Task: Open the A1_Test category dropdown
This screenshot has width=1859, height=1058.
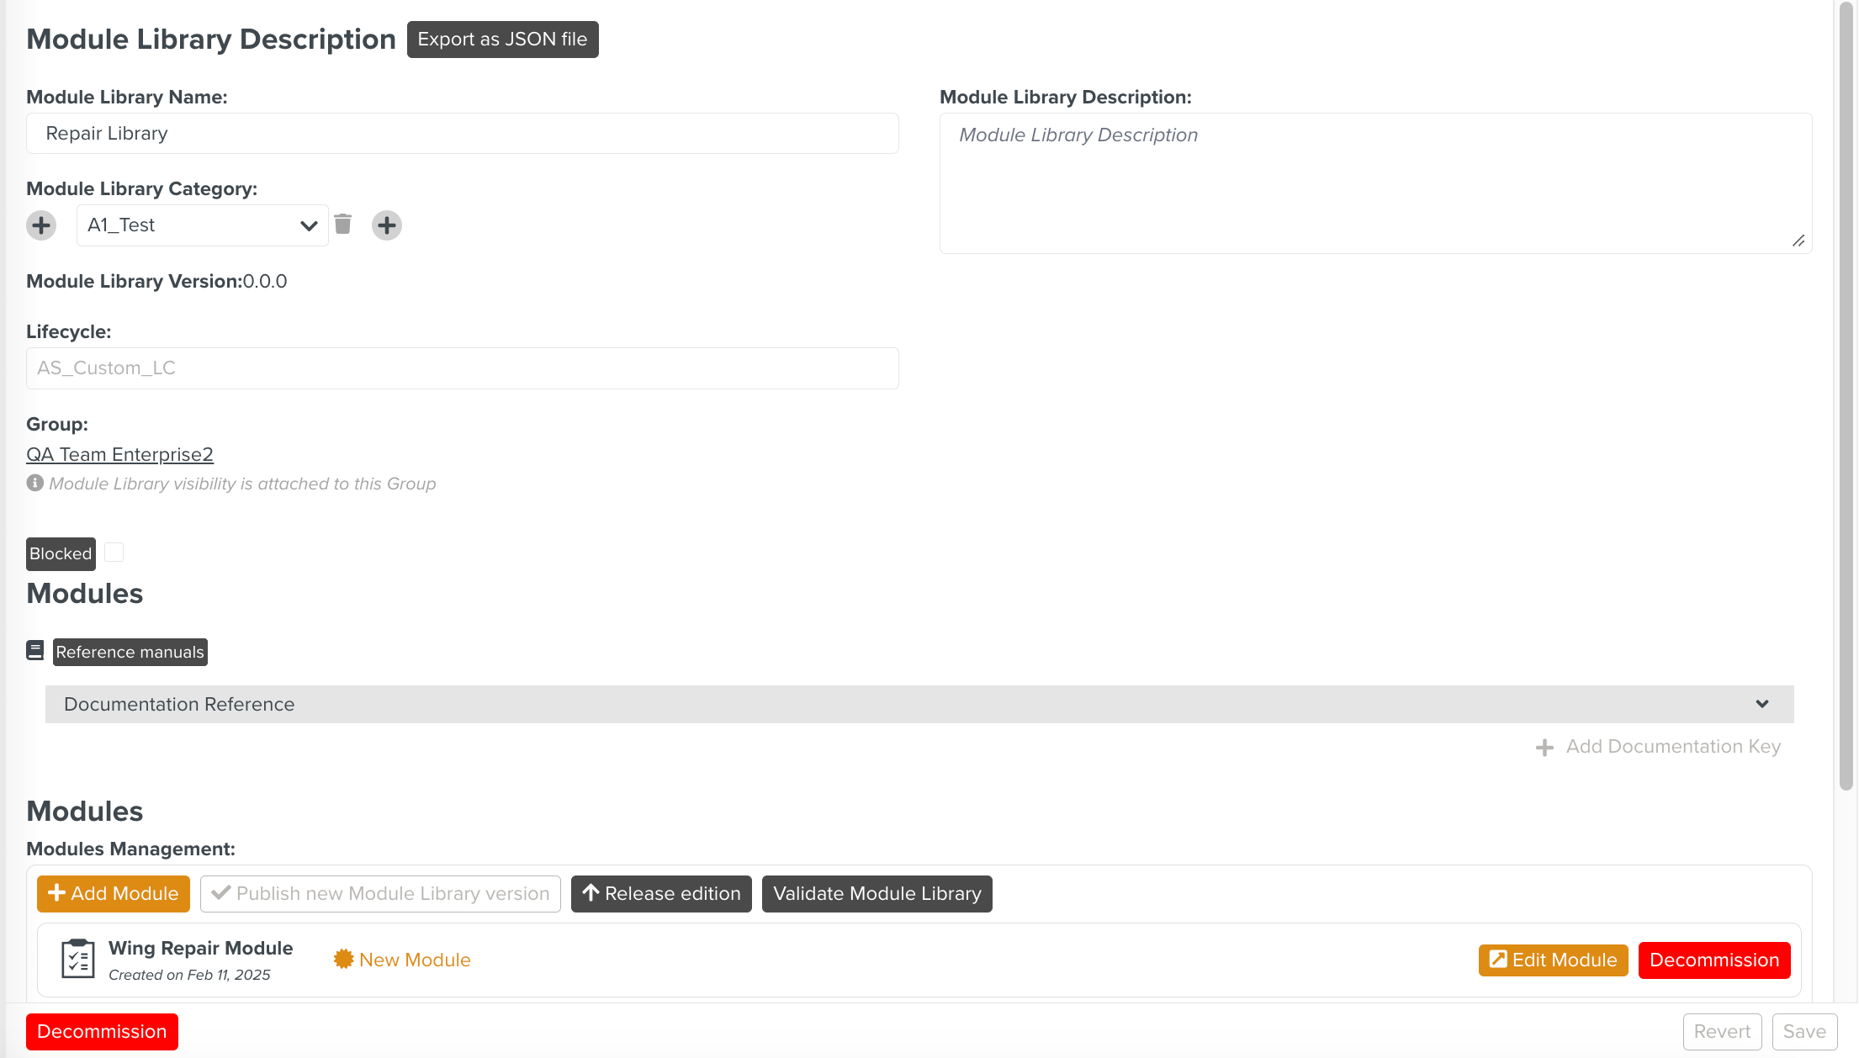Action: click(x=202, y=225)
